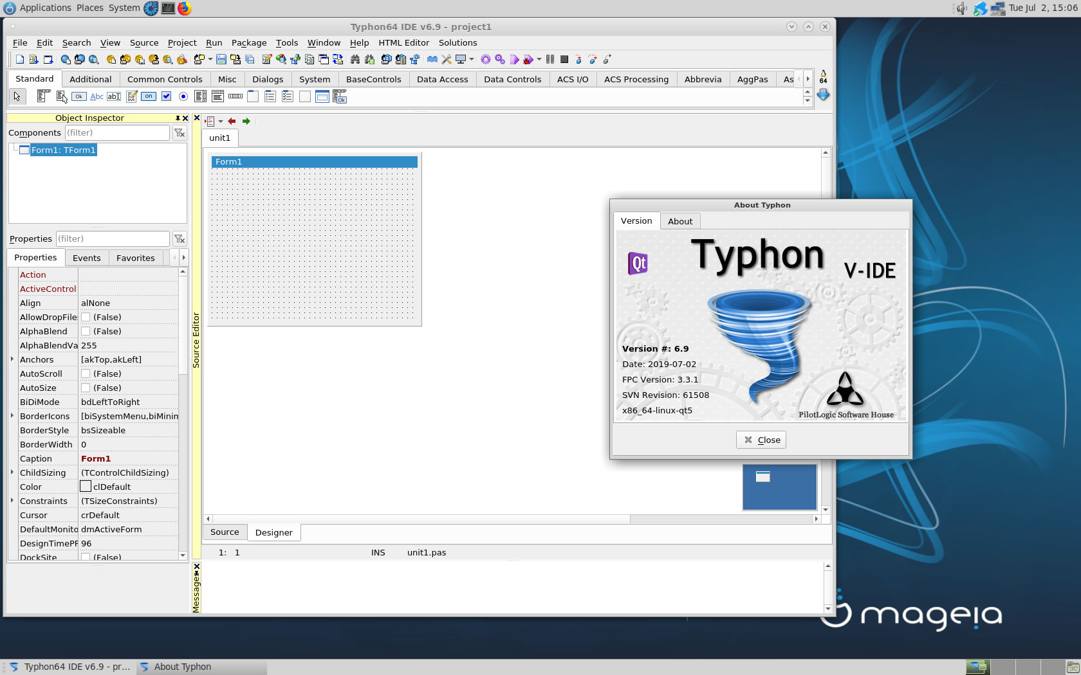Click the binoculars Find icon in toolbar
The height and width of the screenshot is (675, 1081).
point(355,59)
